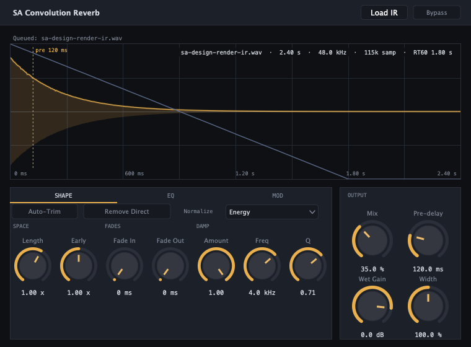471x347 pixels.
Task: Click the Wet Gain value 0.0 dB
Action: click(x=372, y=335)
